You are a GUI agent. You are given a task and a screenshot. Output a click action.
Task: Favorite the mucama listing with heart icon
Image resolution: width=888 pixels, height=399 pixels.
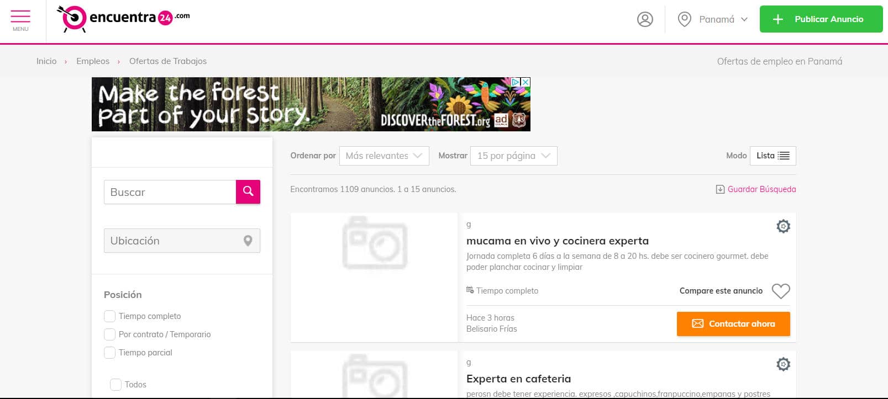781,291
